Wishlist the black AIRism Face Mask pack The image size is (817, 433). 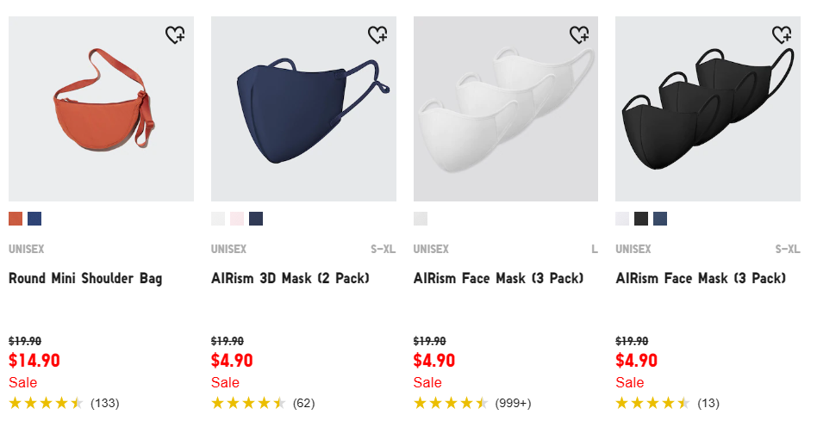[x=782, y=35]
